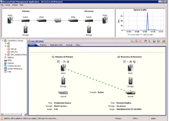Click the bookmark icon under Recovery at Recovery
The image size is (169, 121).
tap(130, 62)
